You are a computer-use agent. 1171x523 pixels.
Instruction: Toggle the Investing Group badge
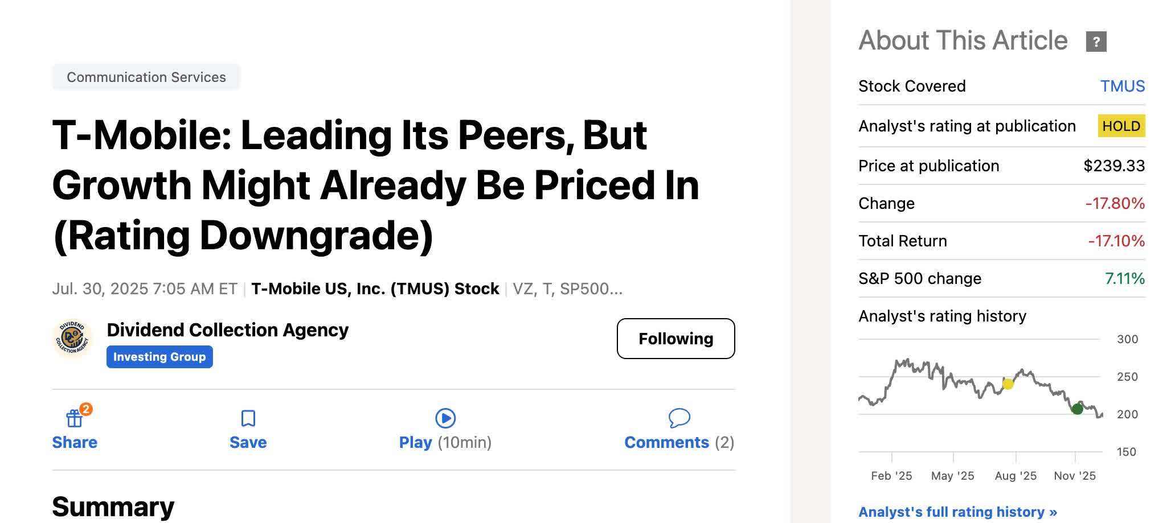tap(159, 357)
